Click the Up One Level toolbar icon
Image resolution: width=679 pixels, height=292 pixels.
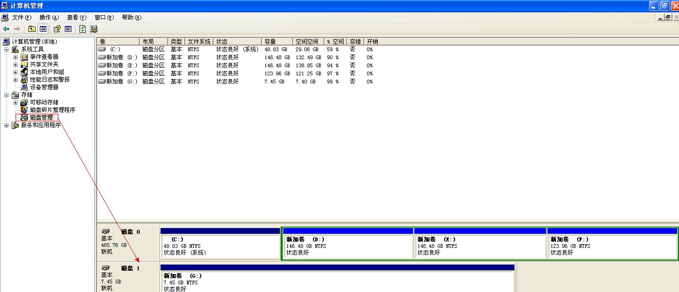click(32, 29)
